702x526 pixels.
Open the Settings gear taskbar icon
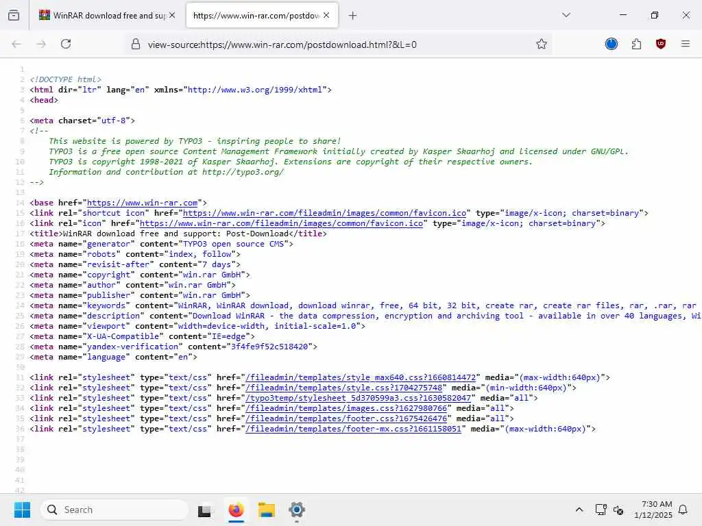coord(297,510)
